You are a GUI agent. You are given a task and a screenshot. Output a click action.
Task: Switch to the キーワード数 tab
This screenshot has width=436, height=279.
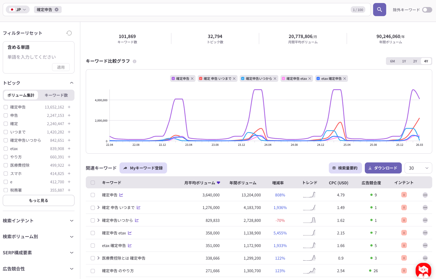56,95
